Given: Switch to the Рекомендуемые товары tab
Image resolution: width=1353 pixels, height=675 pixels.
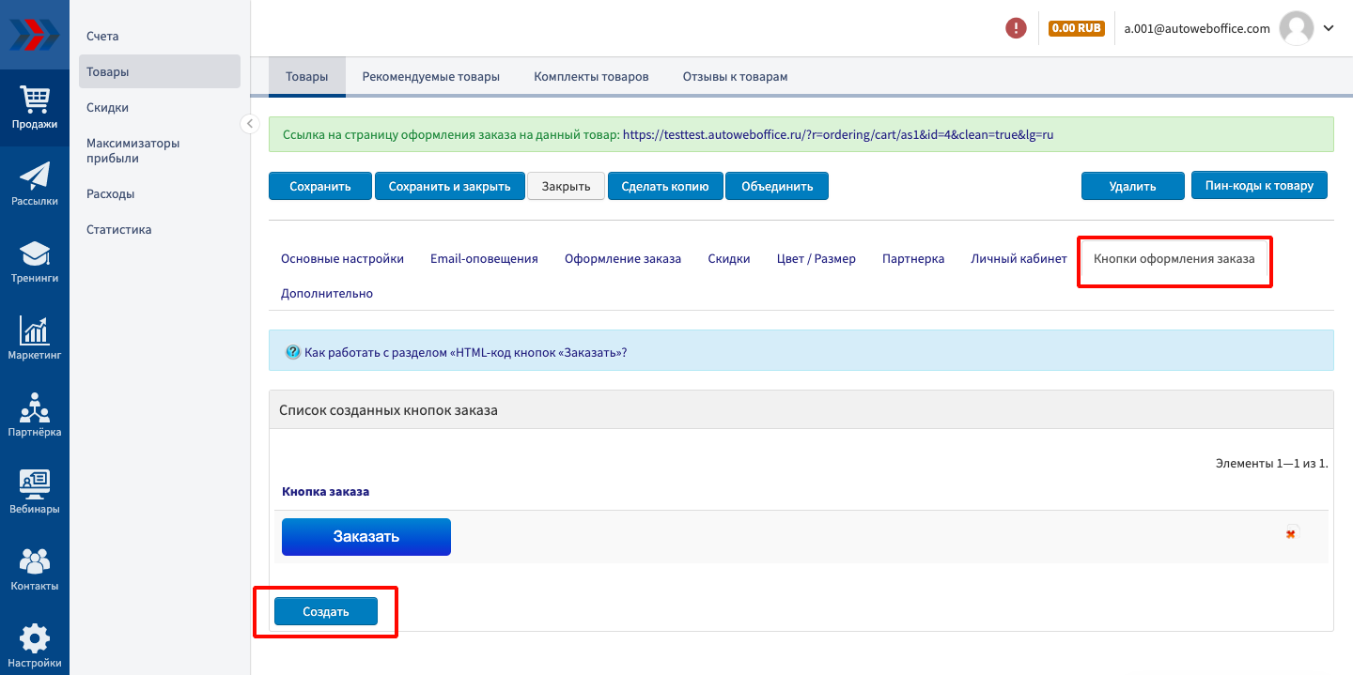Looking at the screenshot, I should 430,77.
